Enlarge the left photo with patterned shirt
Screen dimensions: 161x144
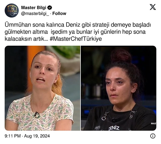42,88
